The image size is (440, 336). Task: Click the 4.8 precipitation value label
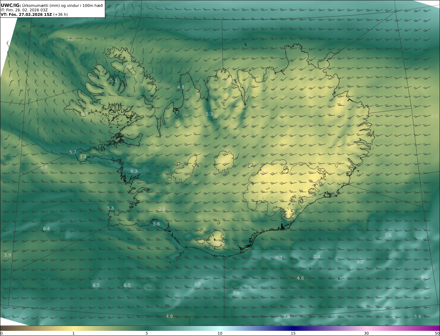tap(181, 87)
